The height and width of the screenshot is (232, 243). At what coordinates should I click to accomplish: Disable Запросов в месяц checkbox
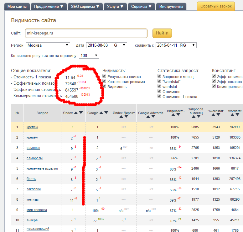[x=160, y=76]
